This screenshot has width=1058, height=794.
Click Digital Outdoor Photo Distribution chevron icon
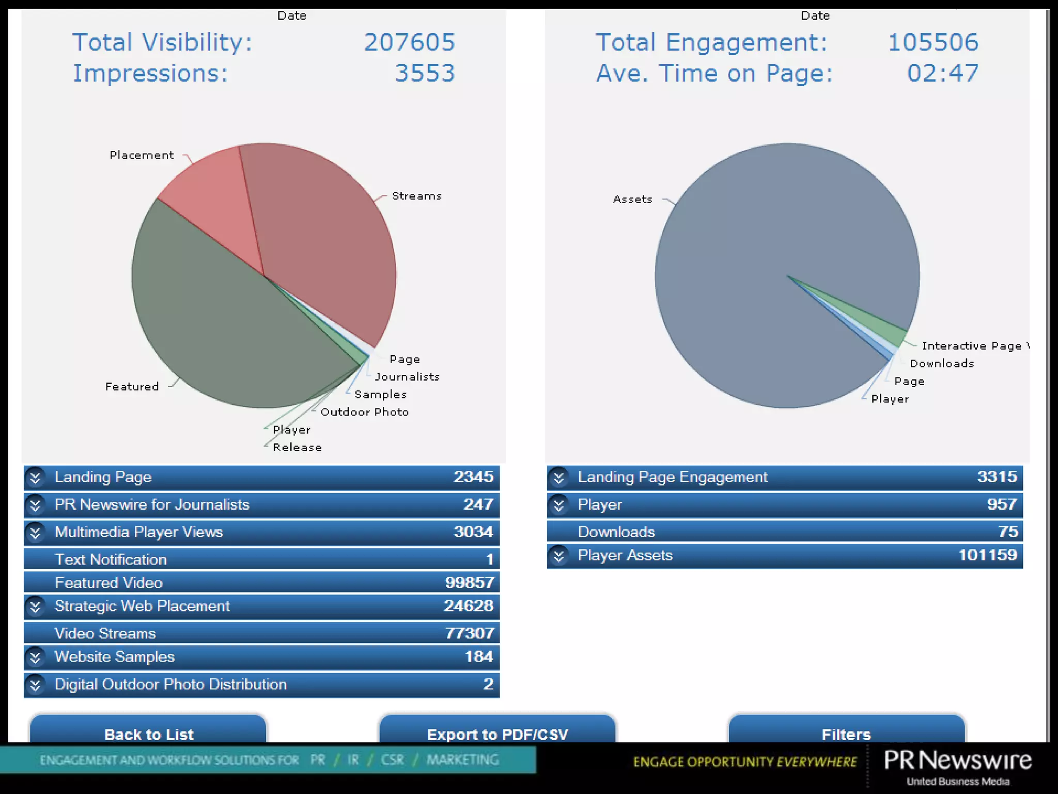coord(35,685)
